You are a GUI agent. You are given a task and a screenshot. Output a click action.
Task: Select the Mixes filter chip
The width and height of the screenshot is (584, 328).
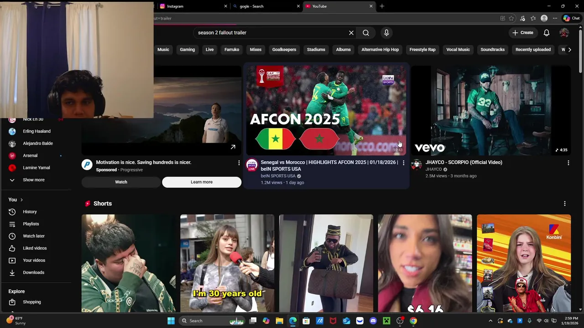[x=255, y=50]
